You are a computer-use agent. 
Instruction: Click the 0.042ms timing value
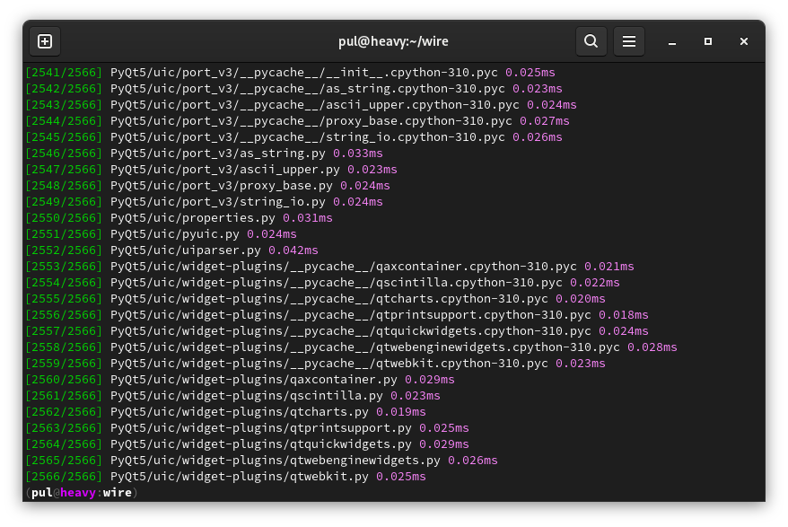click(x=293, y=250)
